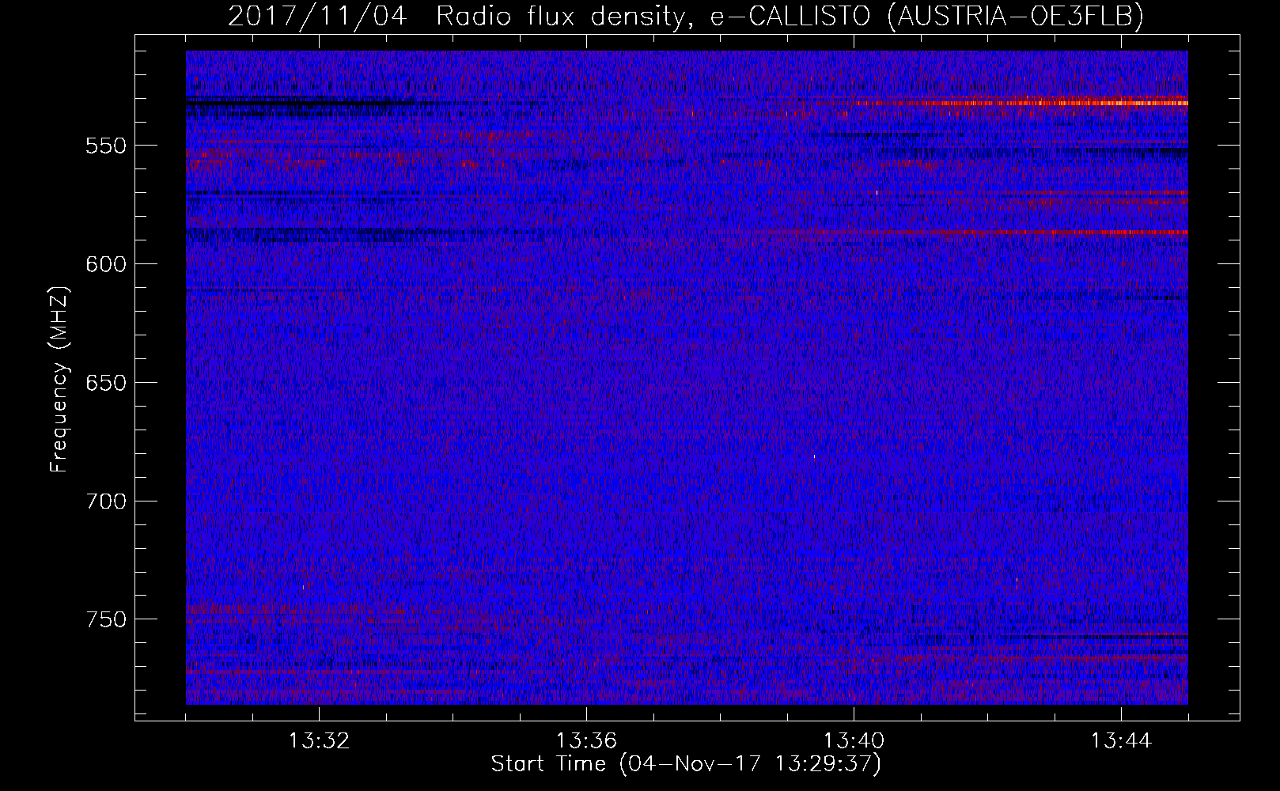Click the 'Start Time (04-Nov-17 13:29:37)' label
Screen dimensions: 1280x791
[x=686, y=764]
